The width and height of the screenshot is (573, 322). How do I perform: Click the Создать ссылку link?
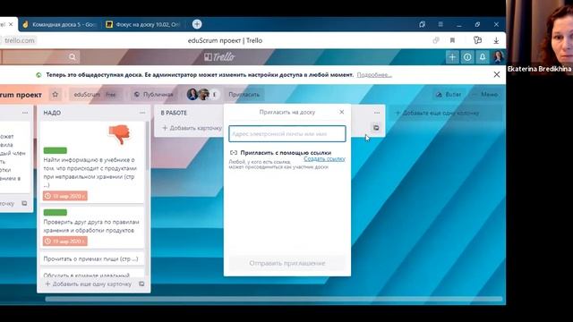tap(324, 159)
